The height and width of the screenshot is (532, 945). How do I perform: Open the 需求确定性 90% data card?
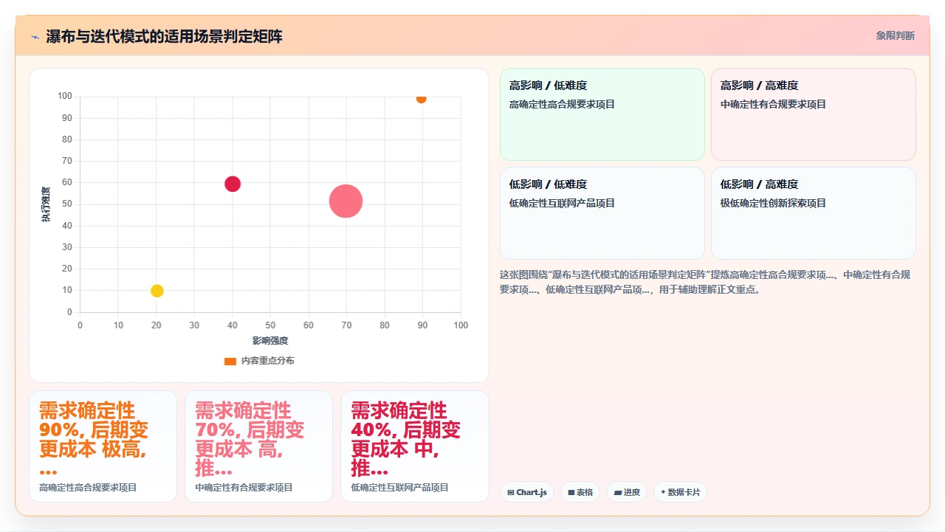click(x=103, y=446)
